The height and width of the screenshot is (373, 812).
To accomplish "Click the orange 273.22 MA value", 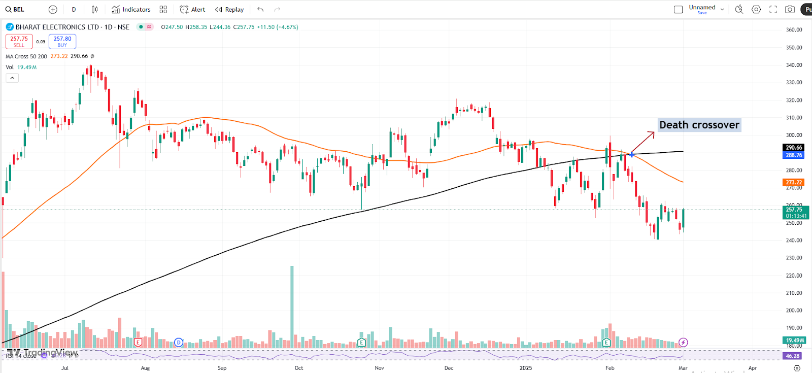I will pyautogui.click(x=59, y=56).
